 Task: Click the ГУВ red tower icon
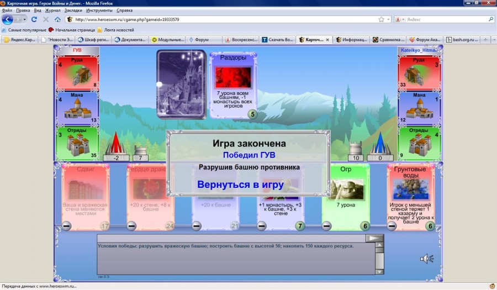[x=116, y=143]
